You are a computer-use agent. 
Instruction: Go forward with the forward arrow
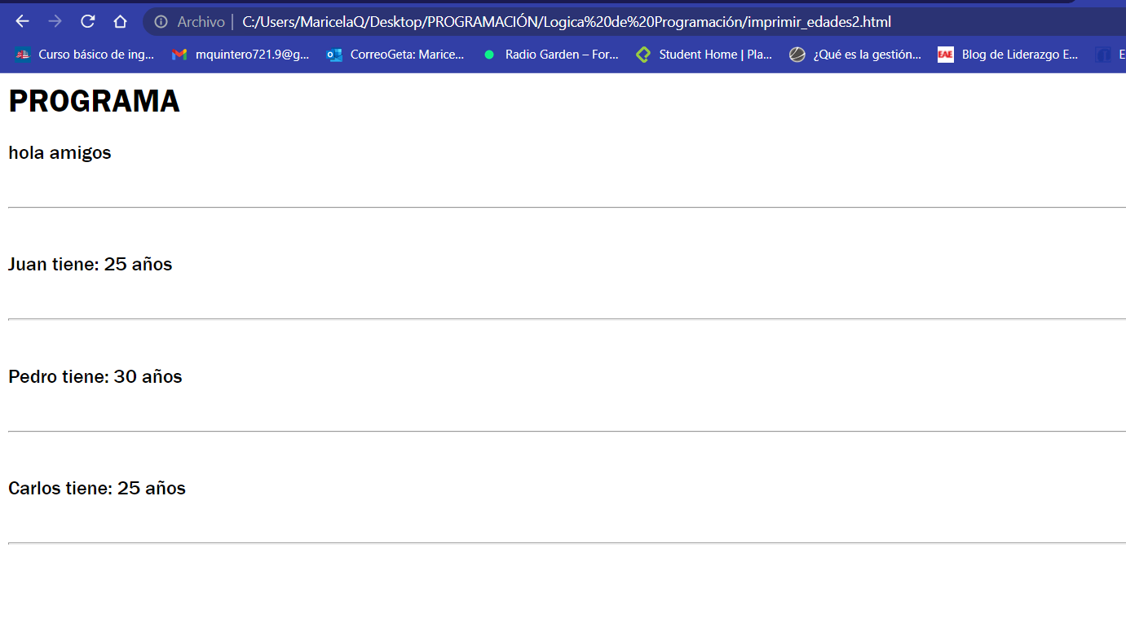pyautogui.click(x=55, y=21)
